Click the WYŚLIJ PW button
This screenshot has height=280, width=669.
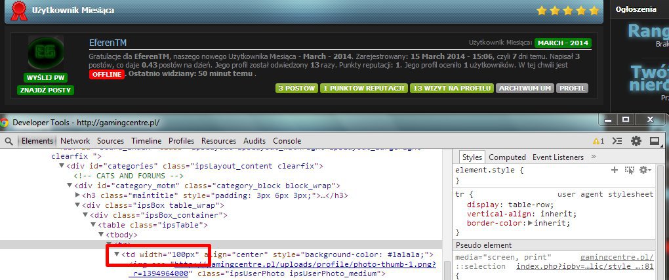tap(46, 77)
